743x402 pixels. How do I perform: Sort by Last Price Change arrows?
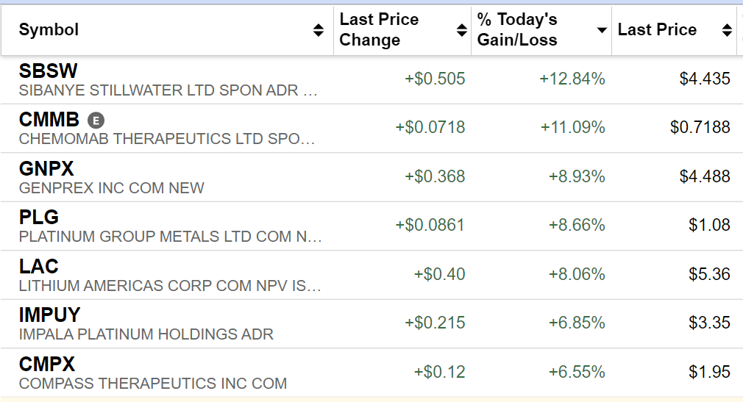tap(461, 30)
